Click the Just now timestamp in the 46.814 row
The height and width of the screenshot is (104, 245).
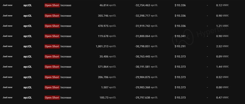click(8, 5)
